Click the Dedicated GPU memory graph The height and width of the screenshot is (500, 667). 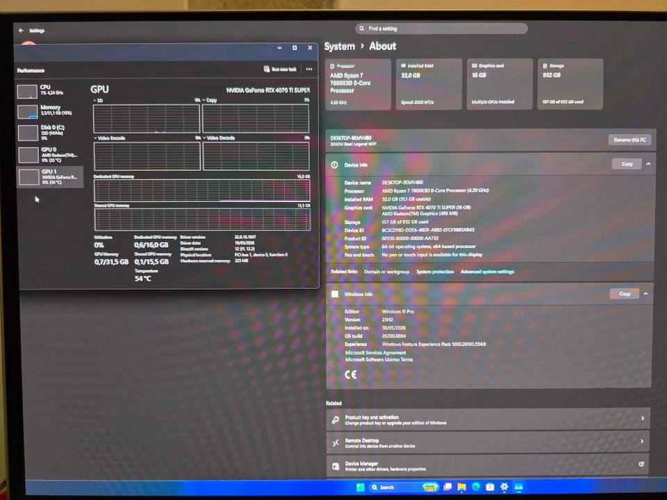202,190
